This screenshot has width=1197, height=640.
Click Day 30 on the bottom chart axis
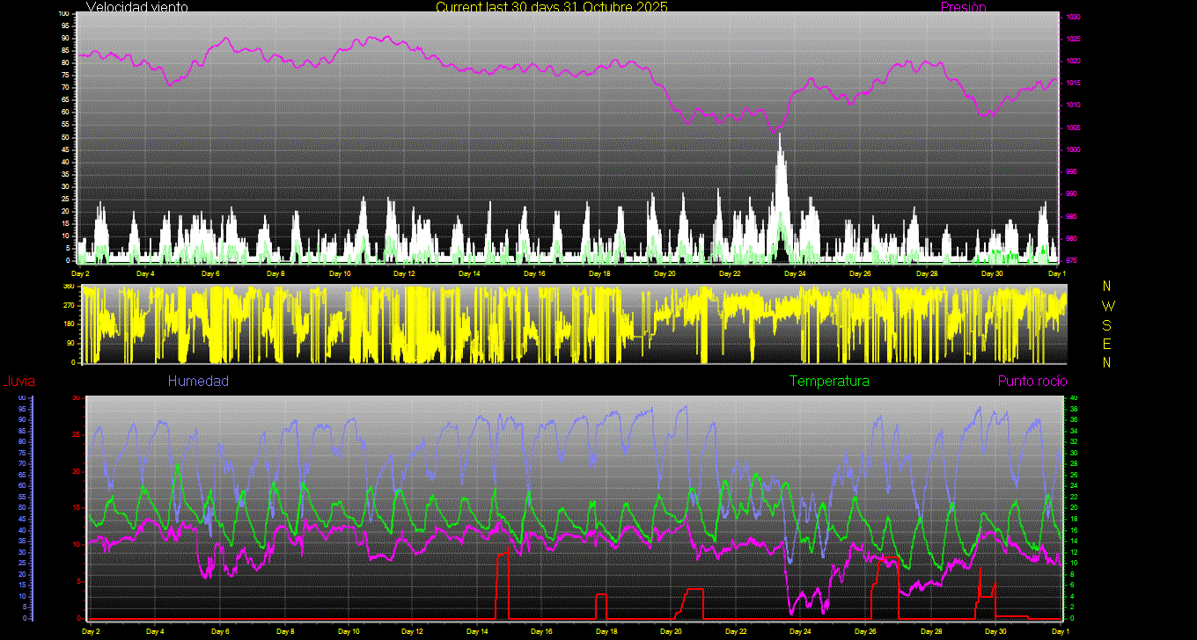(x=995, y=631)
